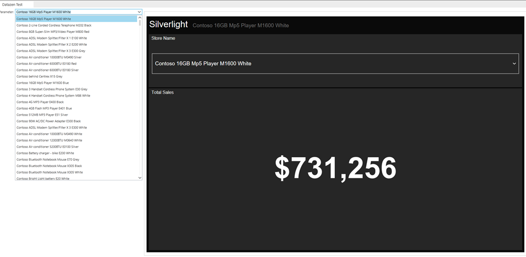Select Contoso Bluetooth Notebook Mouse E70 Grey
The height and width of the screenshot is (257, 526).
pos(47,159)
